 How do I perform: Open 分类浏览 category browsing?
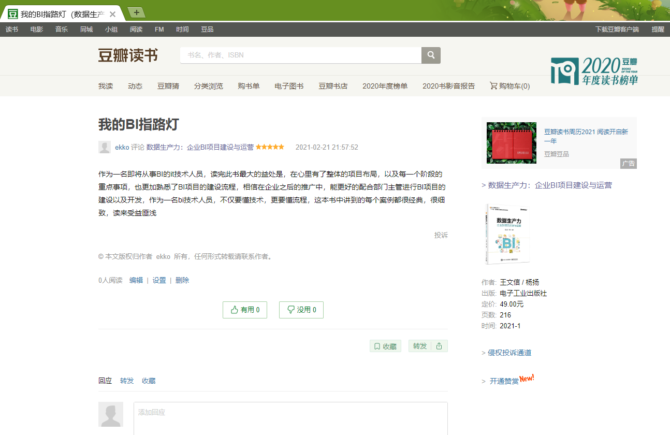click(209, 86)
